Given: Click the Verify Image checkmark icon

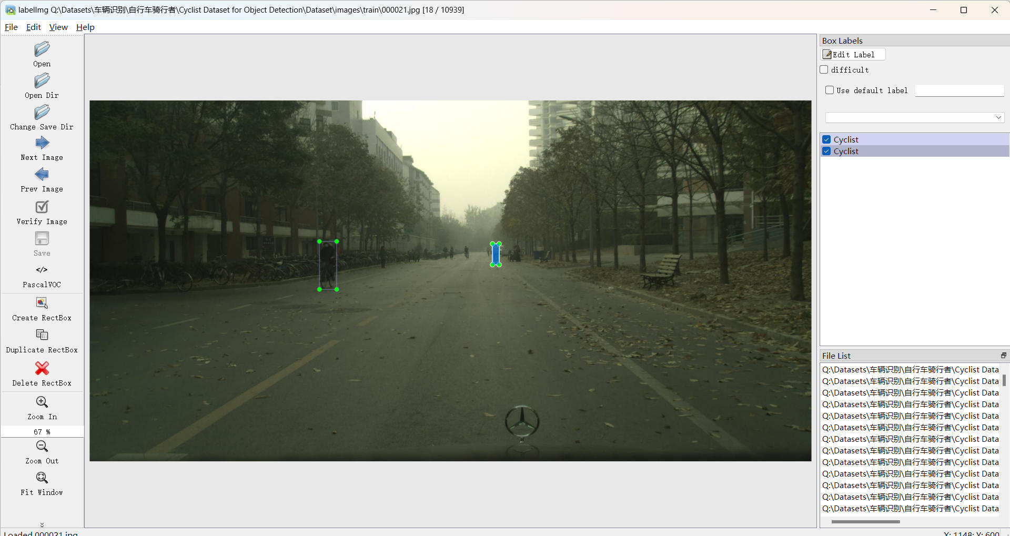Looking at the screenshot, I should pyautogui.click(x=42, y=207).
